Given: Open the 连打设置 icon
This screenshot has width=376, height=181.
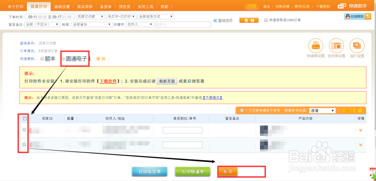Looking at the screenshot, I should point(357,45).
